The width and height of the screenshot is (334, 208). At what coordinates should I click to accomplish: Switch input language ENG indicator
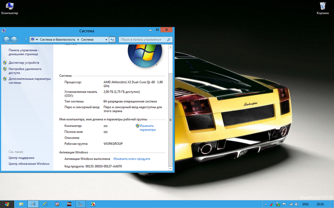(x=306, y=204)
